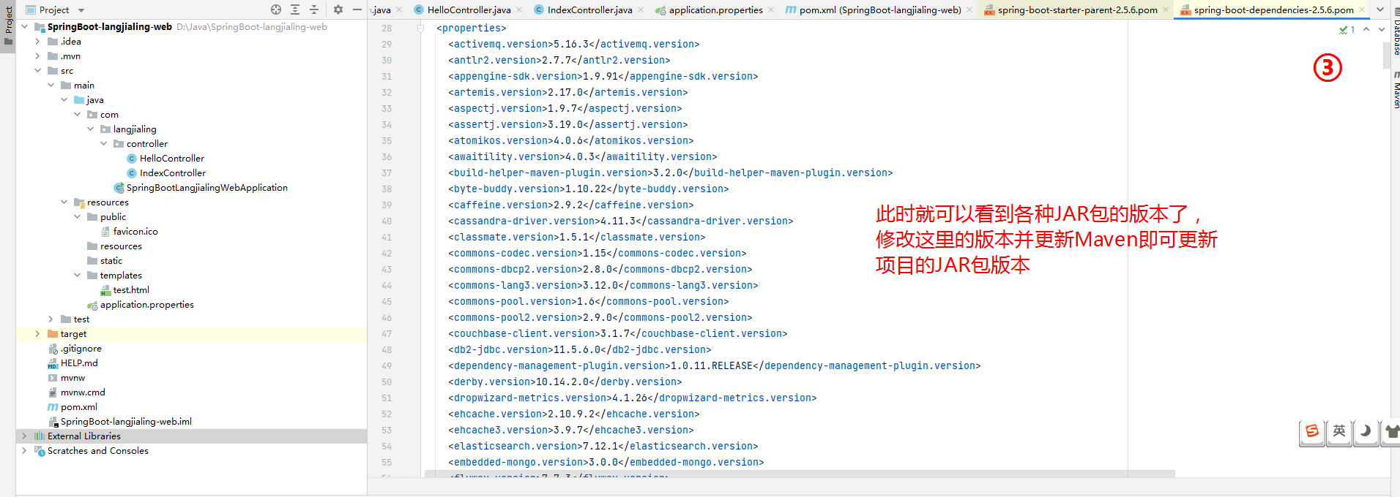This screenshot has height=497, width=1400.
Task: Switch to pom.xml (SpringBoot-langjialing-web) tab
Action: coord(880,10)
